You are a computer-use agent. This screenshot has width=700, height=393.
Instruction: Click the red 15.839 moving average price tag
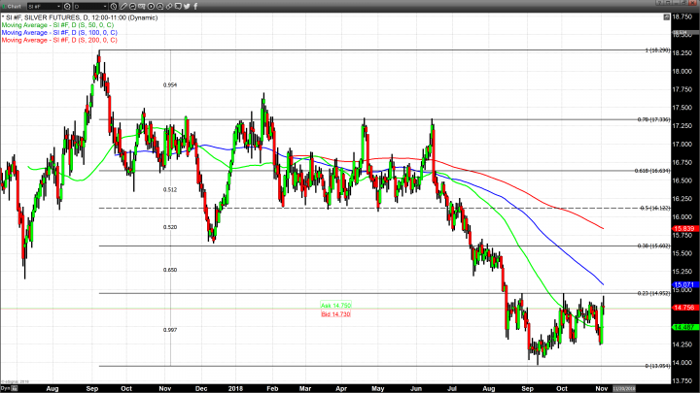click(x=682, y=229)
